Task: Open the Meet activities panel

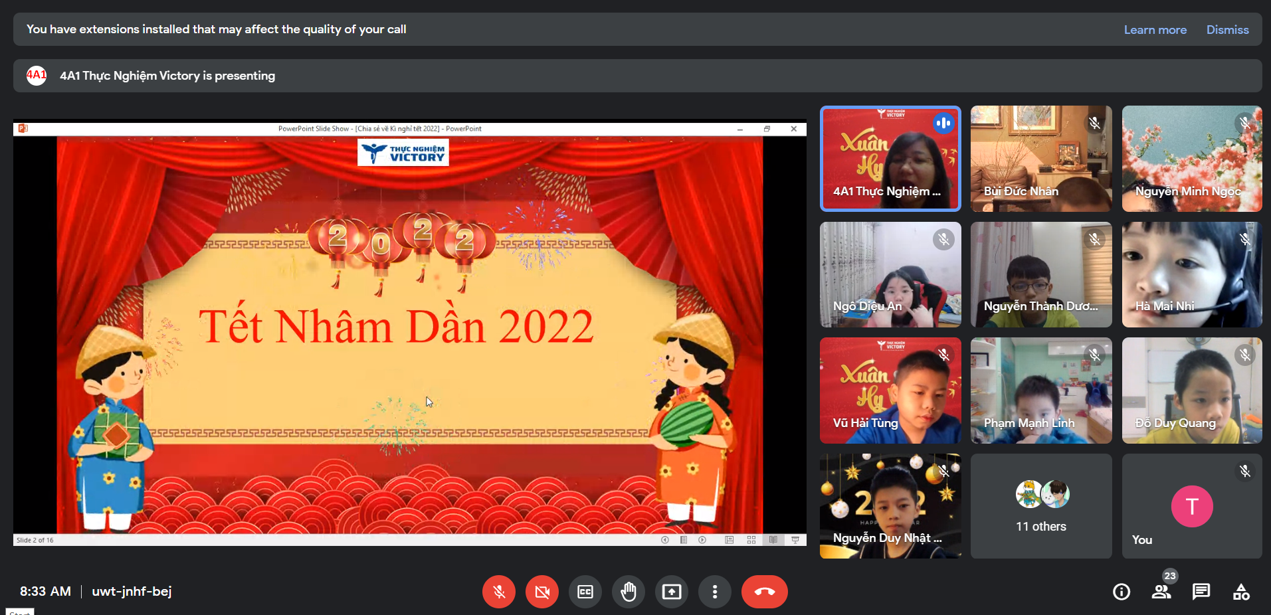Action: pyautogui.click(x=1241, y=591)
